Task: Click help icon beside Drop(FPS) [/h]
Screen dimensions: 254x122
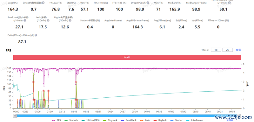Action: pos(148,3)
